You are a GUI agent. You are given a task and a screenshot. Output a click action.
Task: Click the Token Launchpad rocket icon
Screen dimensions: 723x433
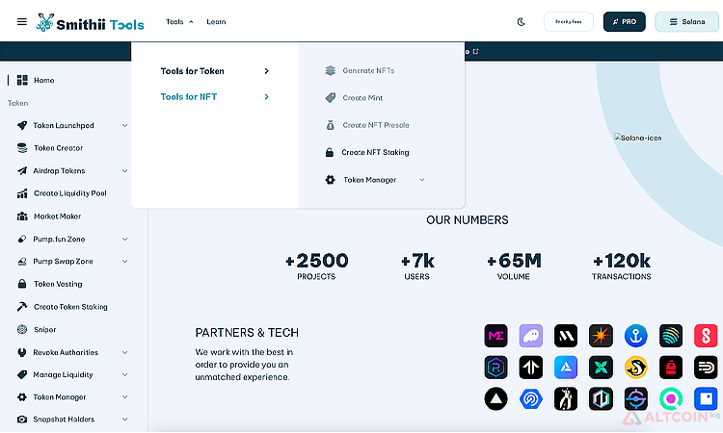21,125
